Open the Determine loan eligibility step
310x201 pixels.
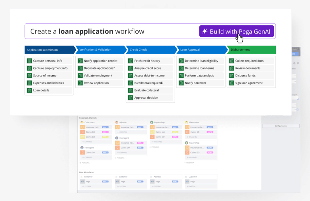click(x=201, y=61)
